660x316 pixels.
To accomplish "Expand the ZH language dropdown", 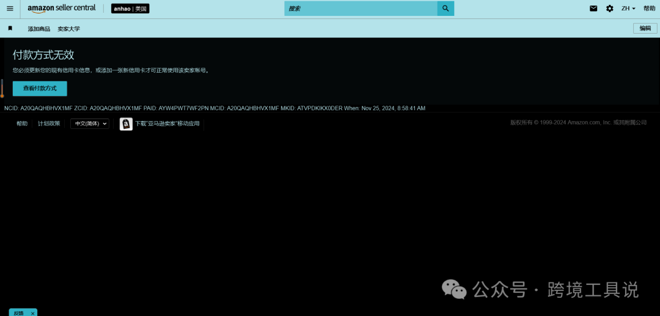I will pos(628,9).
